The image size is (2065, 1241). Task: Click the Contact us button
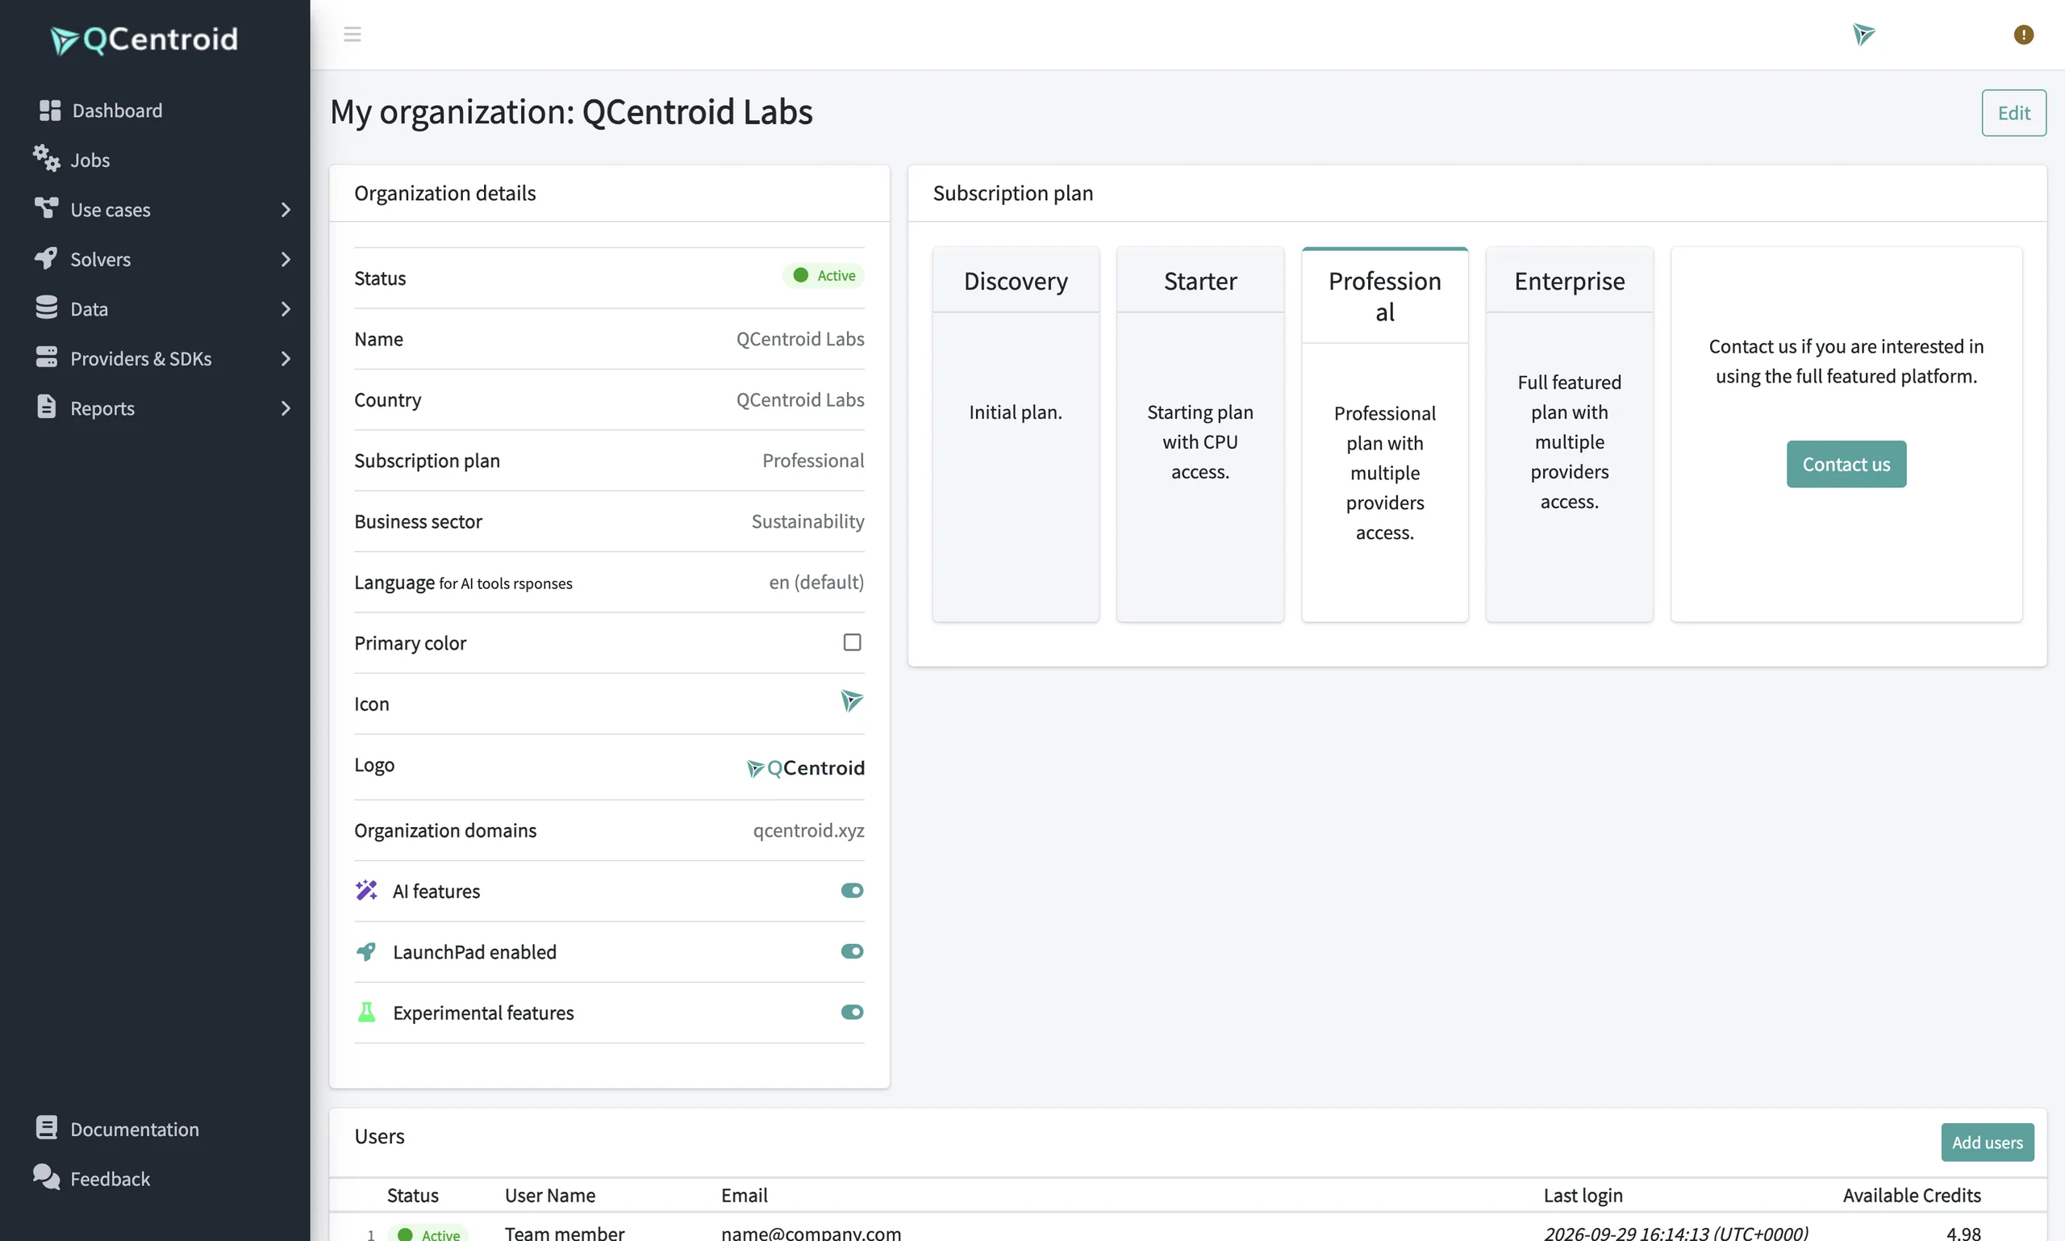pyautogui.click(x=1846, y=464)
